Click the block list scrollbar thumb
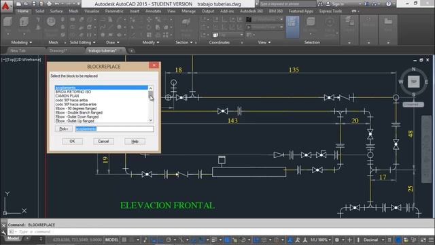Screen dimensions: 435x245 (151, 95)
